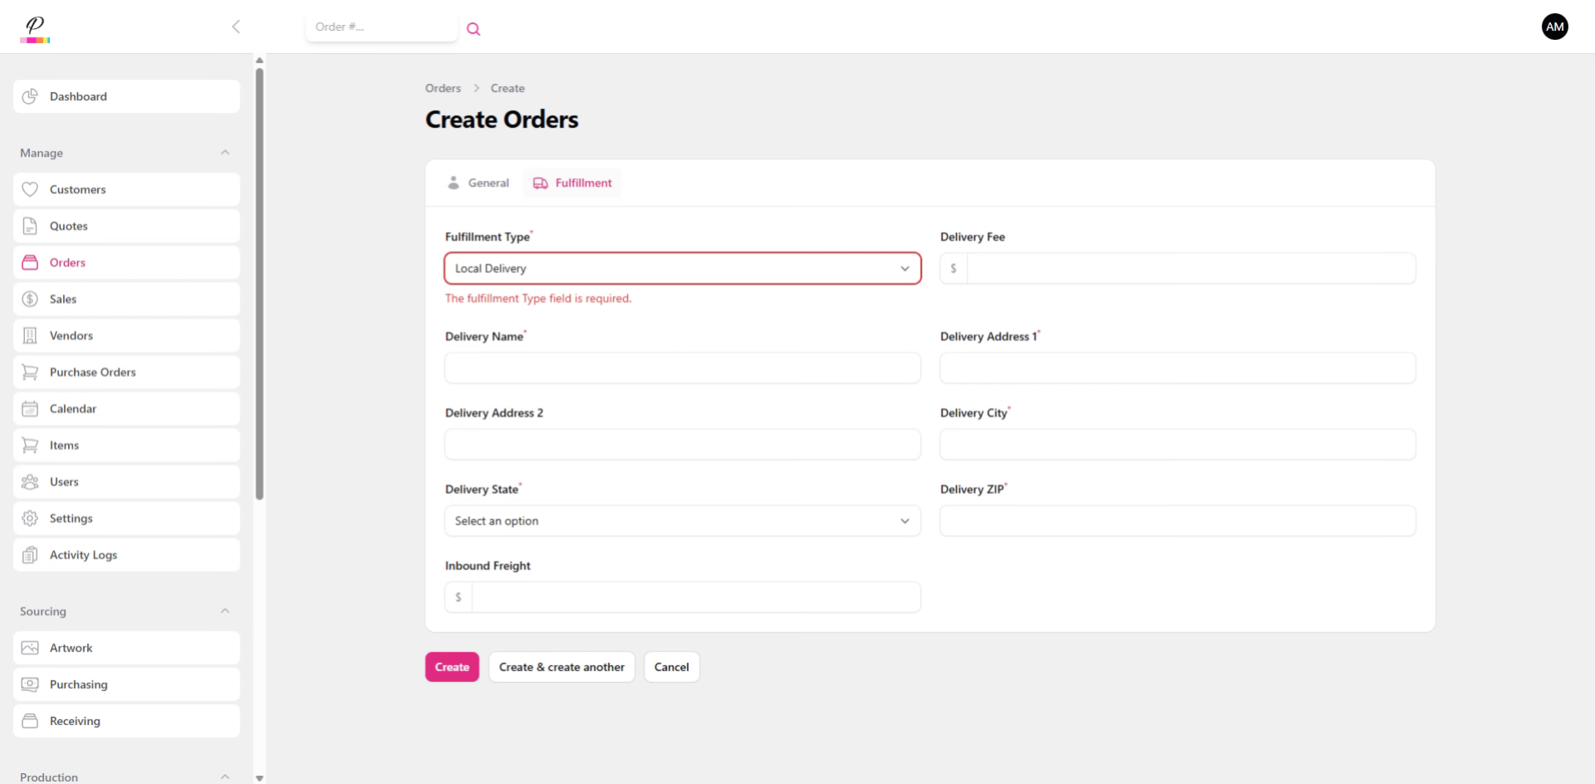Screen dimensions: 1595x784
Task: Click the Sales dollar icon
Action: 29,298
